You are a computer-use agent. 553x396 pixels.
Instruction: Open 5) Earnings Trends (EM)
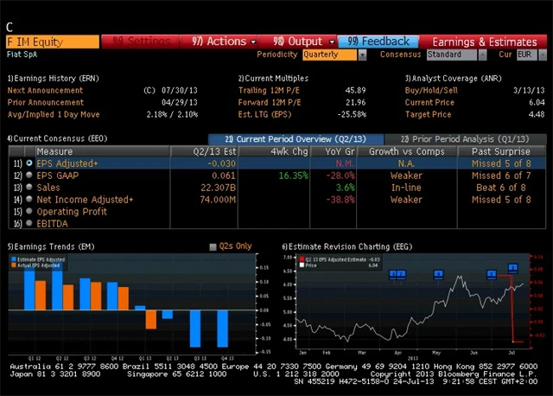coord(51,246)
